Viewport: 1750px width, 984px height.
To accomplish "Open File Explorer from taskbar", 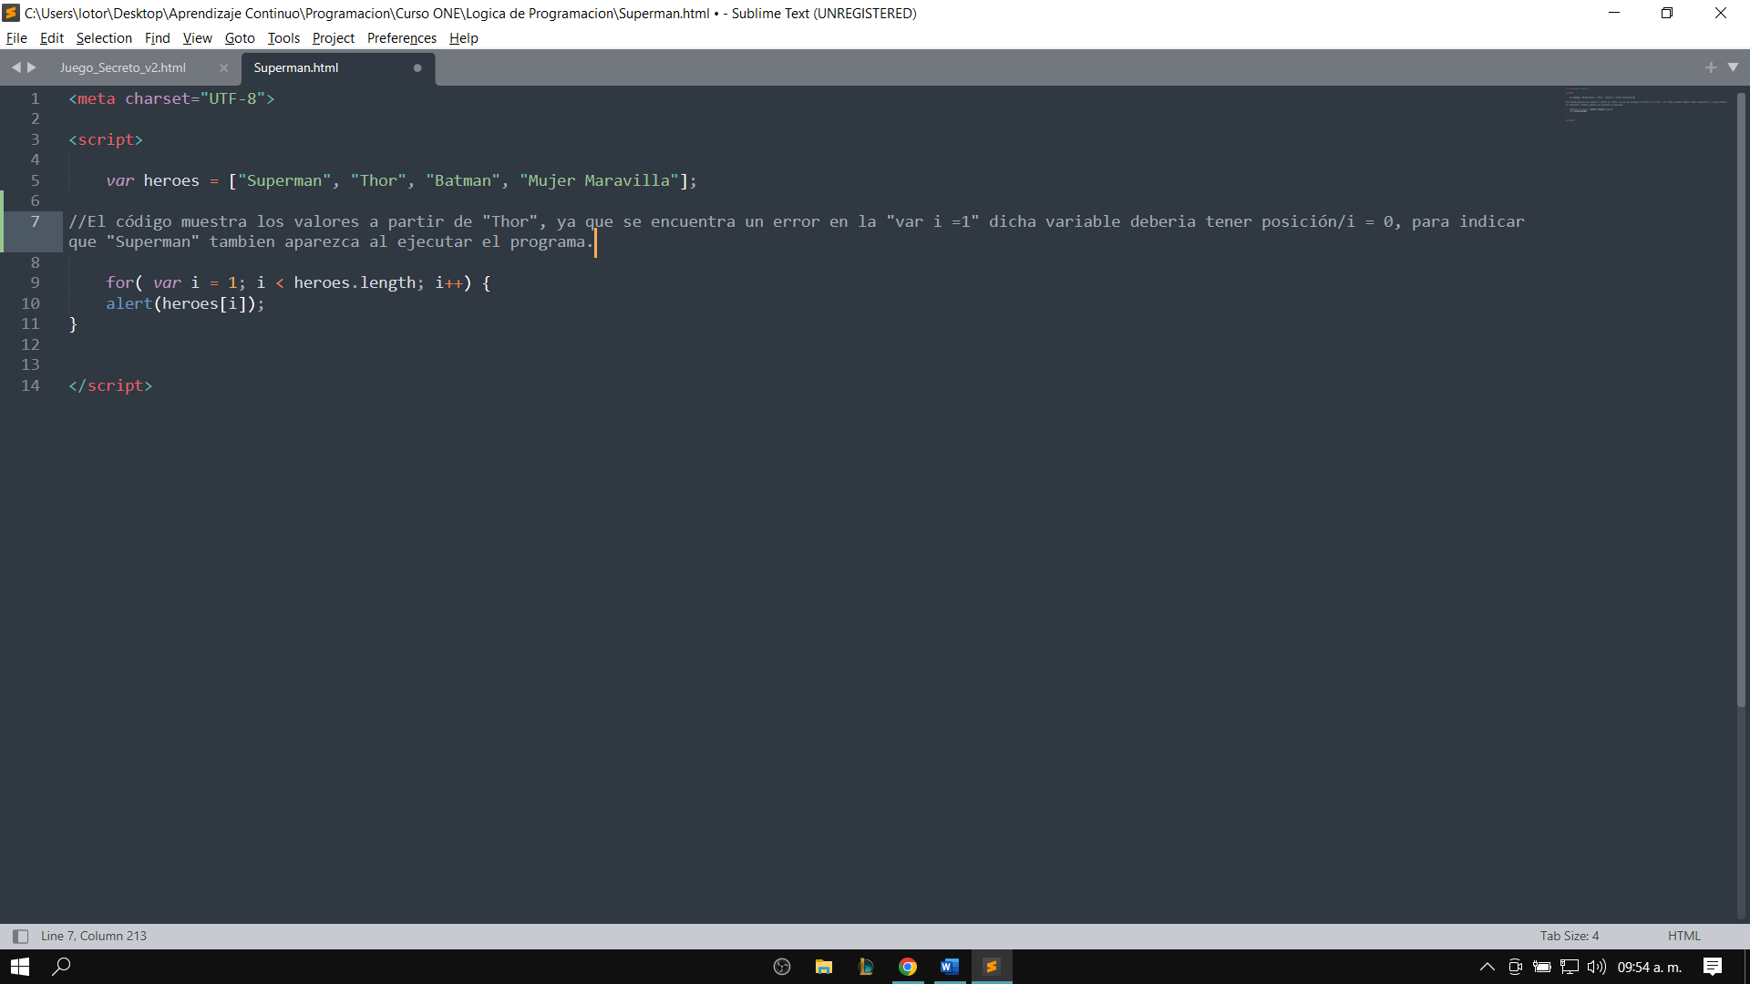I will pos(824,967).
